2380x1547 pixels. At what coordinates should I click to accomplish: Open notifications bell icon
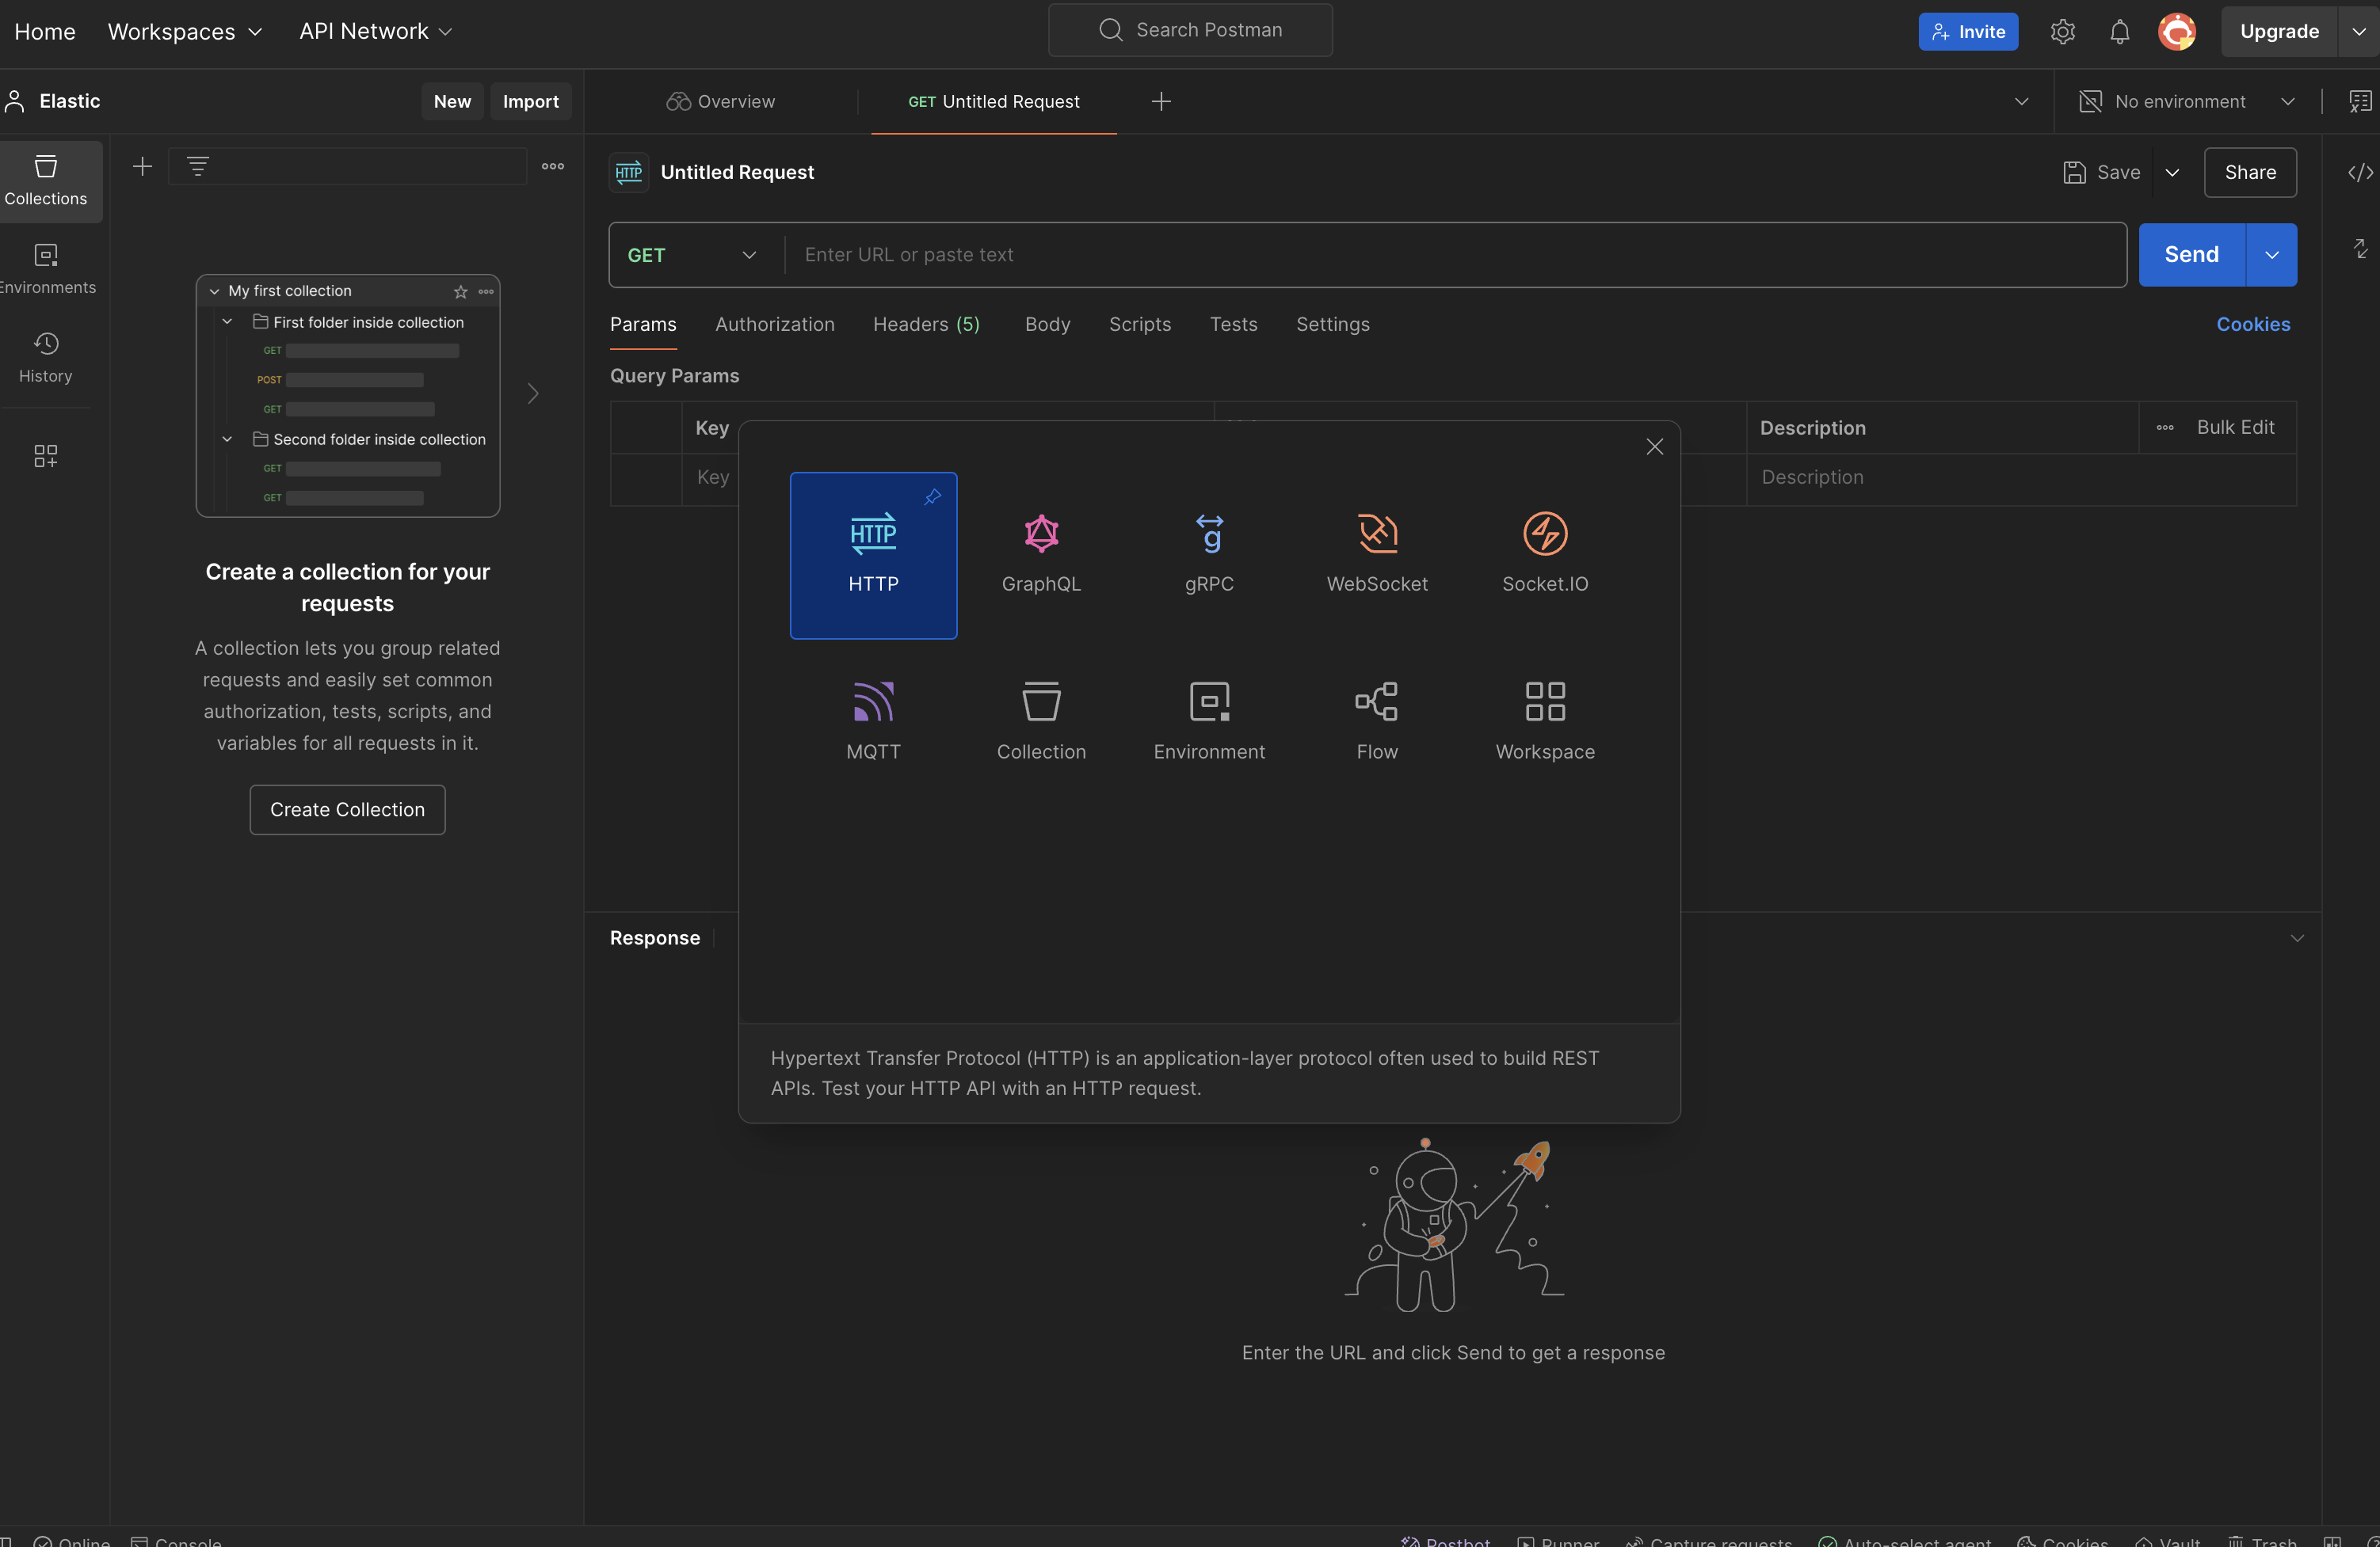[2119, 32]
